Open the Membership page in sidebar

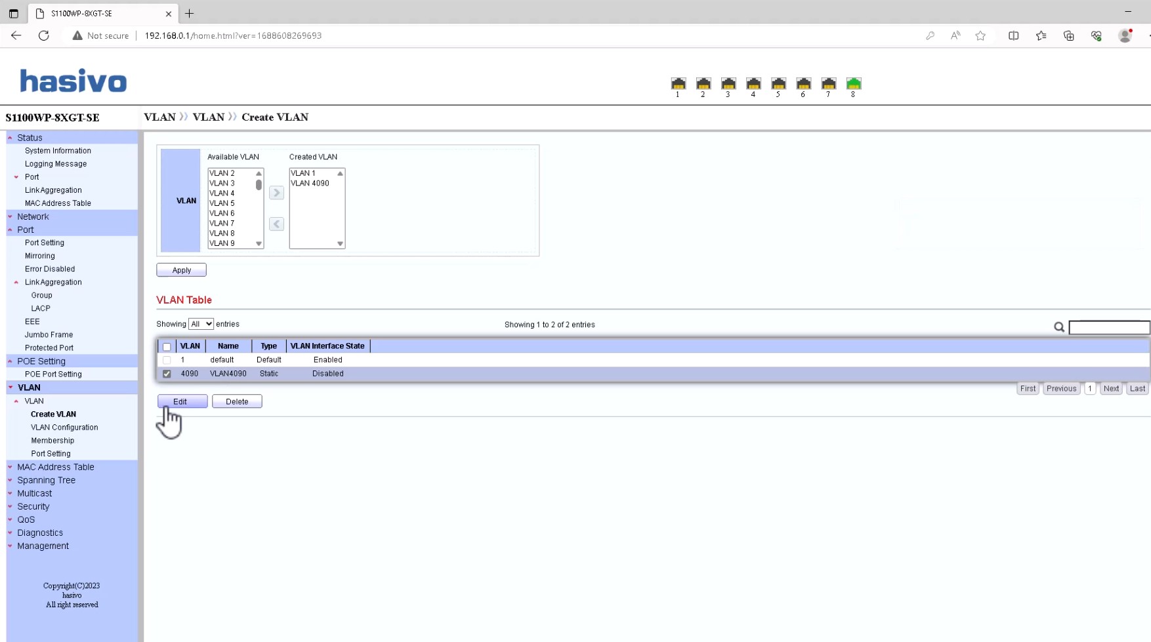(52, 441)
